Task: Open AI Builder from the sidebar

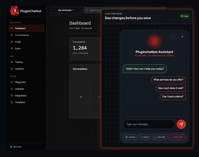Action: tap(26, 89)
